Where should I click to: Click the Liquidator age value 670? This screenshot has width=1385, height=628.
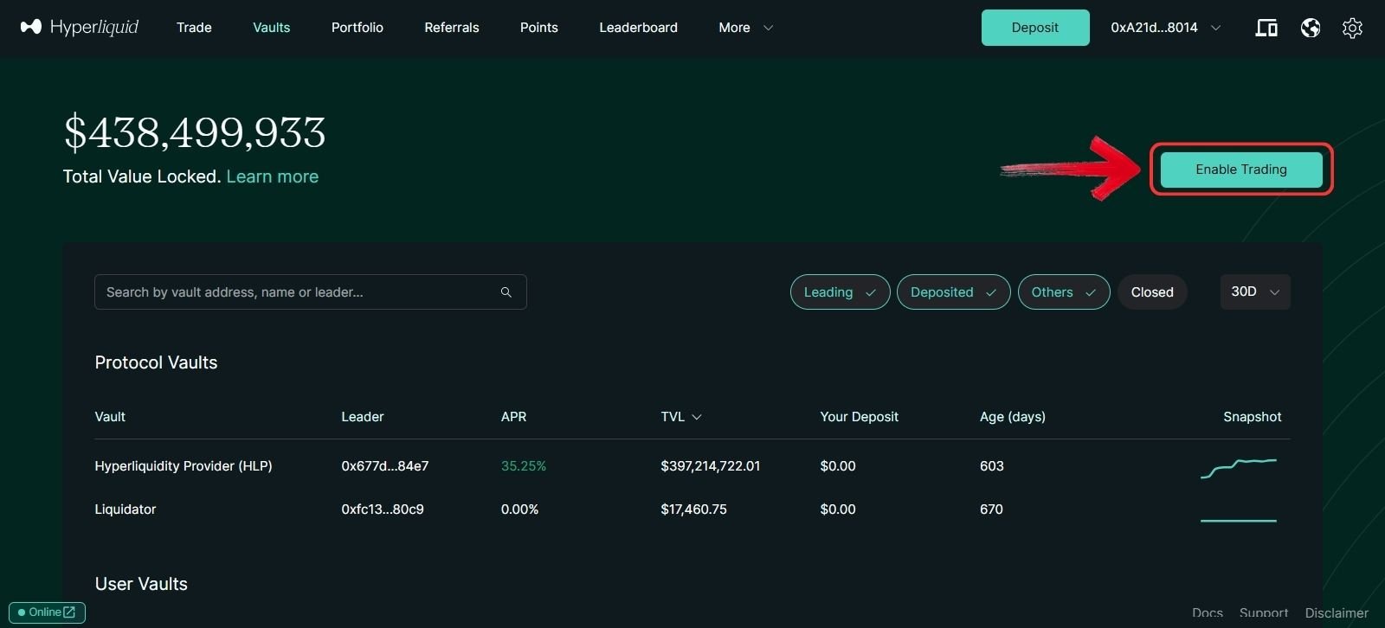[x=991, y=509]
